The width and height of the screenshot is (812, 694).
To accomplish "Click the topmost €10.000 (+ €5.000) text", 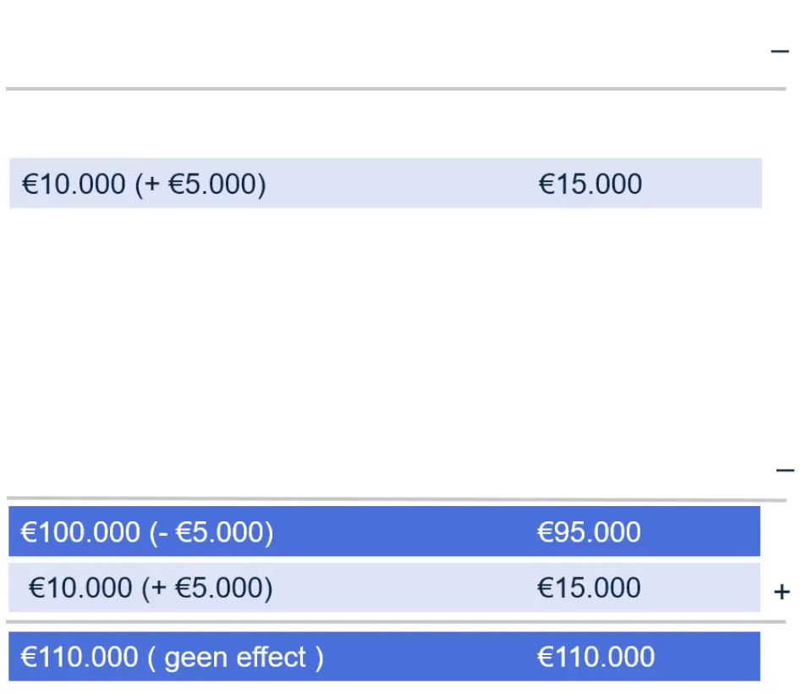I will [144, 184].
